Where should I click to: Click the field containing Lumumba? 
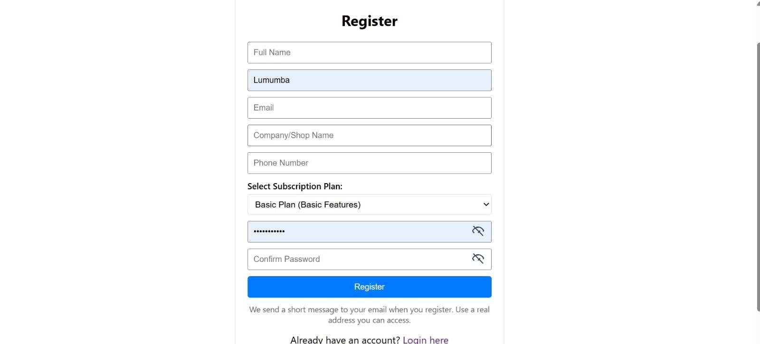(369, 80)
